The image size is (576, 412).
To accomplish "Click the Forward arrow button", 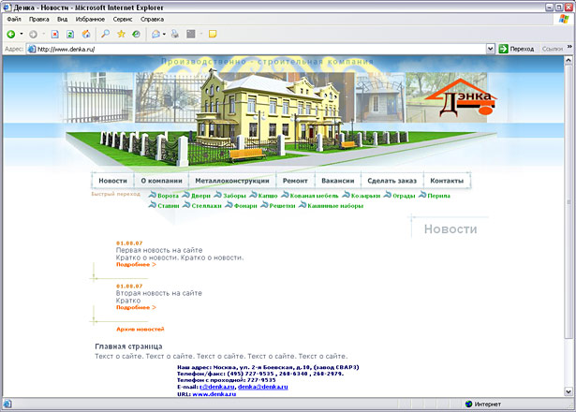I will click(33, 34).
